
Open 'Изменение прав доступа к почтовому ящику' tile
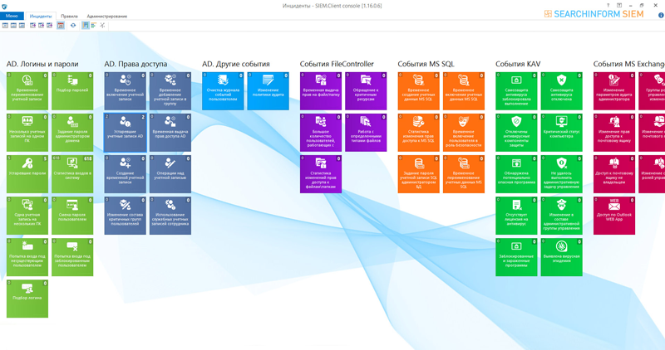[614, 133]
